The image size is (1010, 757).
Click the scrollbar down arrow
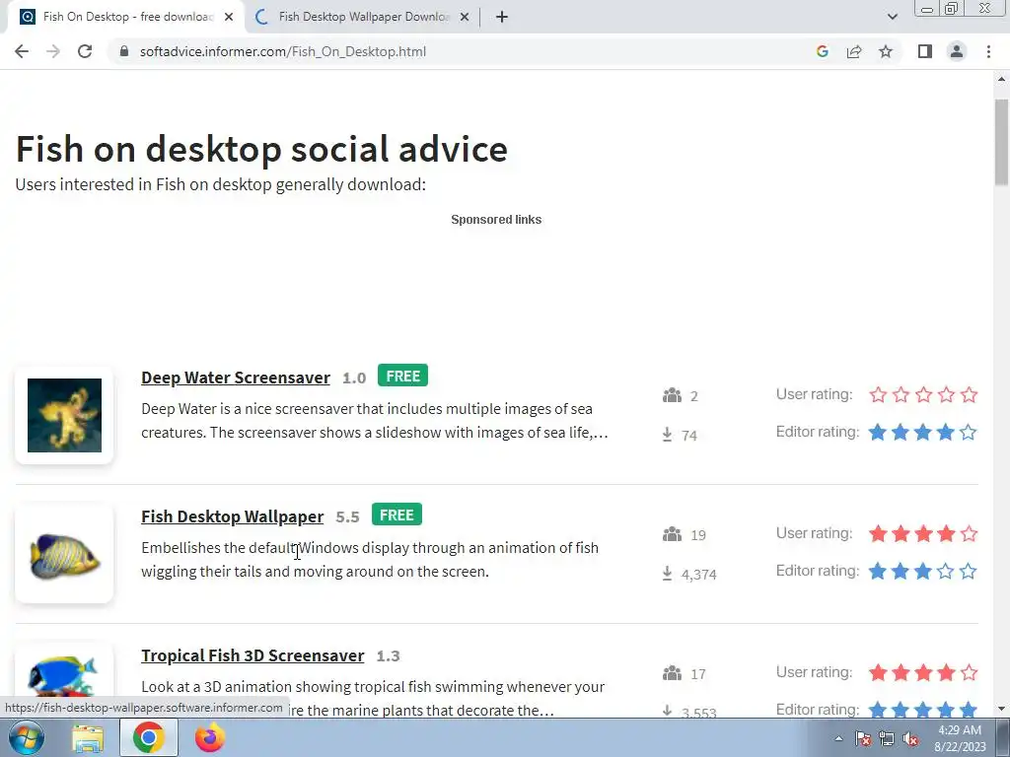[x=1001, y=709]
